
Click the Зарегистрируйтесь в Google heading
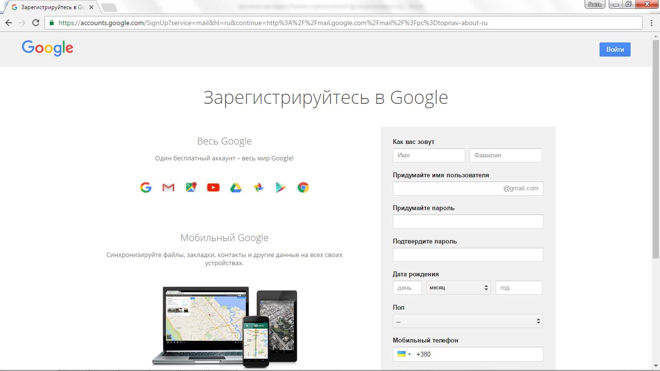(326, 97)
